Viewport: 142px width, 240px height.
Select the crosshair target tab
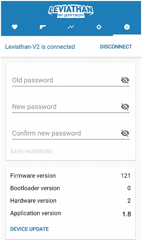pyautogui.click(x=99, y=27)
